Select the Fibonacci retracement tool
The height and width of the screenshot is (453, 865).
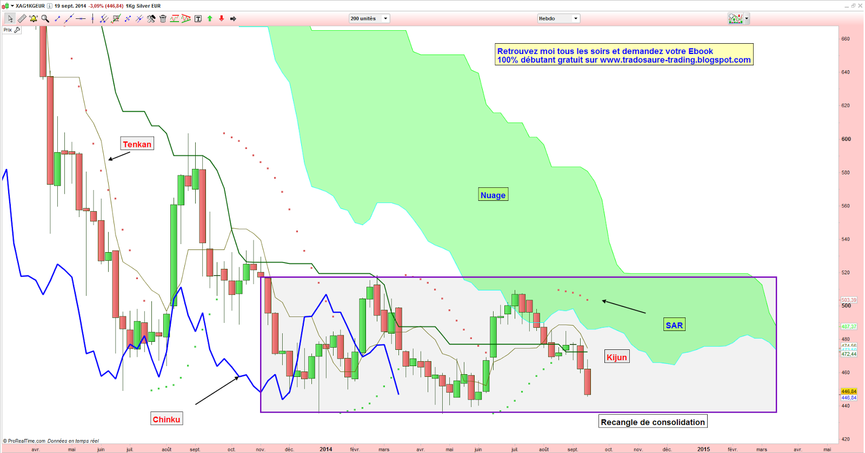[x=116, y=18]
